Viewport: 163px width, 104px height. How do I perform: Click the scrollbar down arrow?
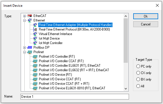[126, 89]
